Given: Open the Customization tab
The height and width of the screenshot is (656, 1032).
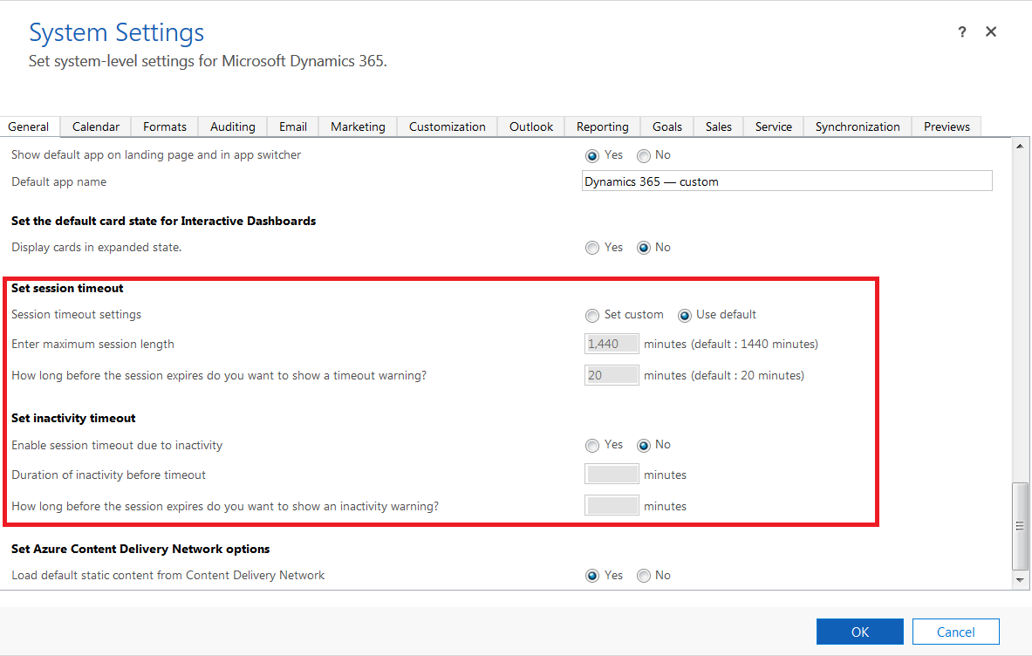Looking at the screenshot, I should tap(447, 126).
